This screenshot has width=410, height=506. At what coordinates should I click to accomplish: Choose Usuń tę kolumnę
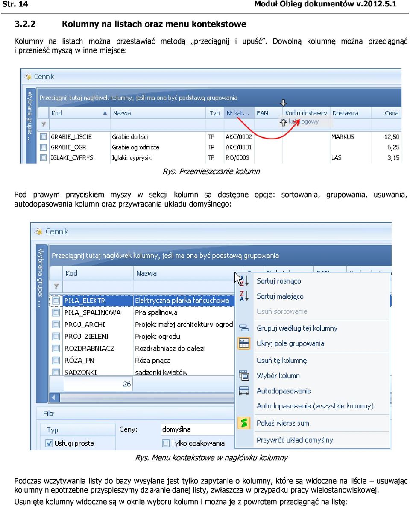282,361
